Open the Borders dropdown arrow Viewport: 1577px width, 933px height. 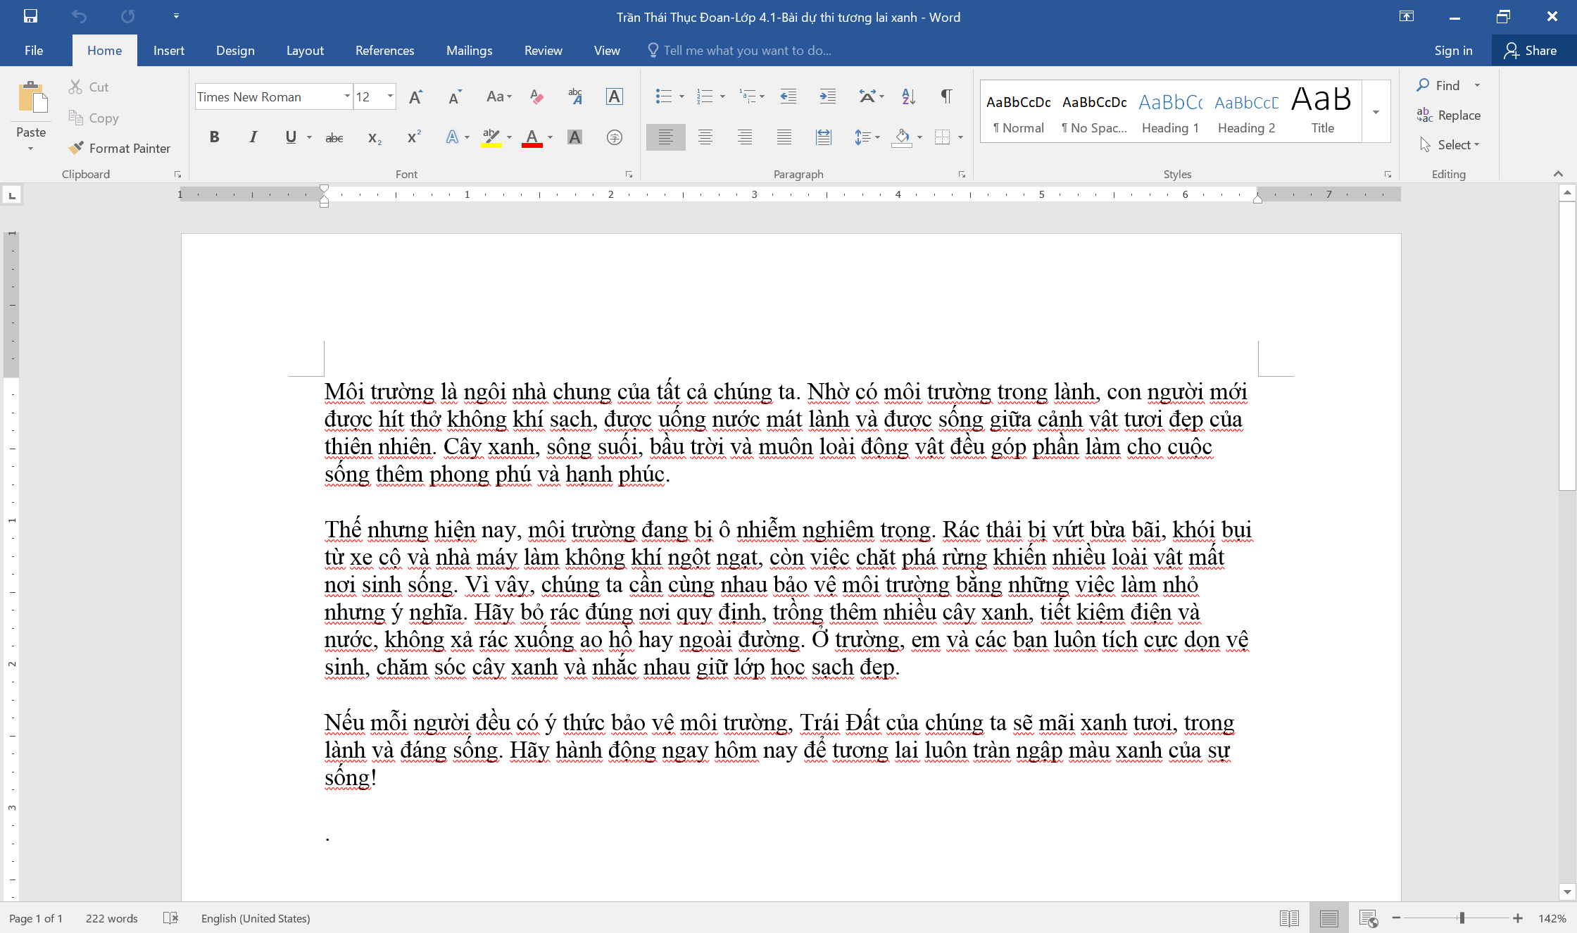[x=960, y=137]
